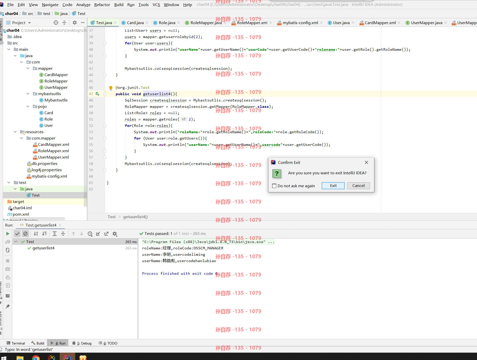
Task: Switch to the RoleMapper.xml editor tab
Action: 252,23
